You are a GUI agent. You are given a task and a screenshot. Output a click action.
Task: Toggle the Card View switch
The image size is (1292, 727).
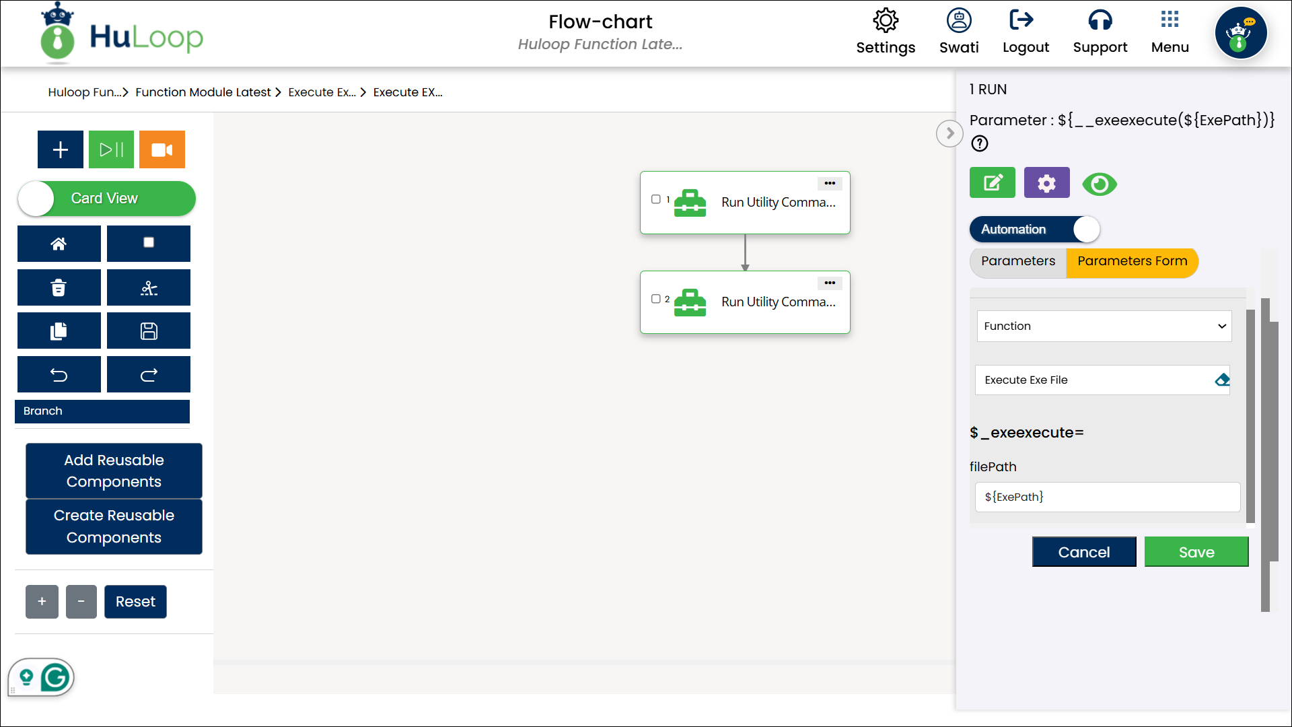click(106, 199)
